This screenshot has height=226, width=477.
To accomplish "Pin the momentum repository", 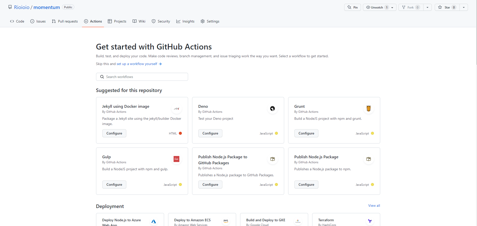I will pos(352,7).
